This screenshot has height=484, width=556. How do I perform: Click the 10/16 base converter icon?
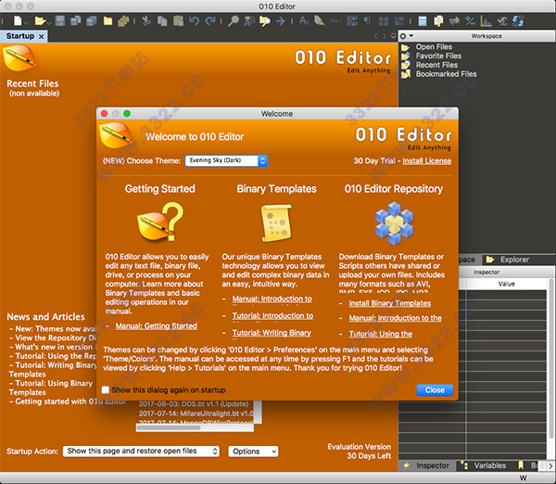[518, 21]
